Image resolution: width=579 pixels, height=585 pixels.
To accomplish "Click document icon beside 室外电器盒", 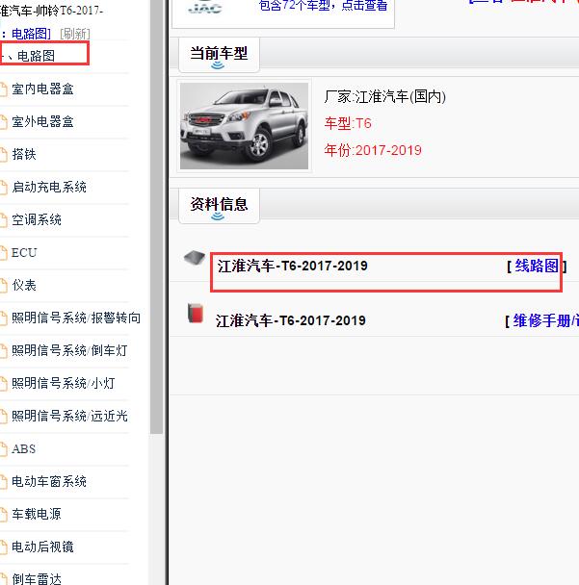I will coord(3,122).
